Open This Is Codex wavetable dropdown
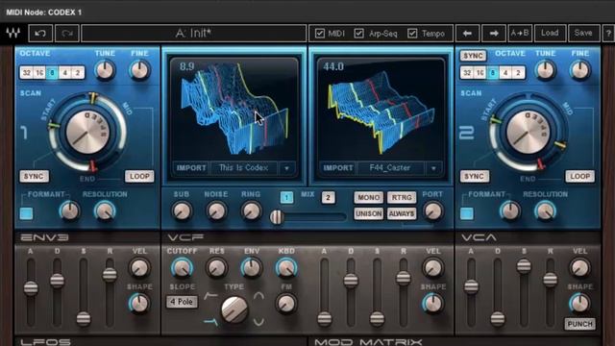The image size is (615, 346). click(x=286, y=168)
